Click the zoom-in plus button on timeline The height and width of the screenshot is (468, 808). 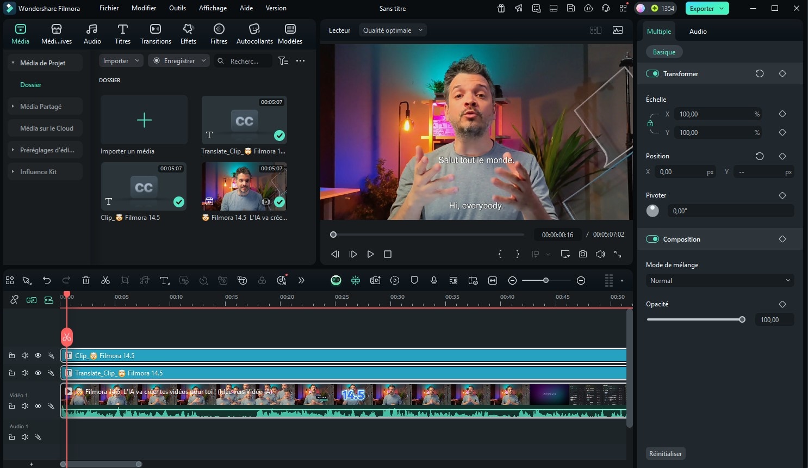point(581,280)
